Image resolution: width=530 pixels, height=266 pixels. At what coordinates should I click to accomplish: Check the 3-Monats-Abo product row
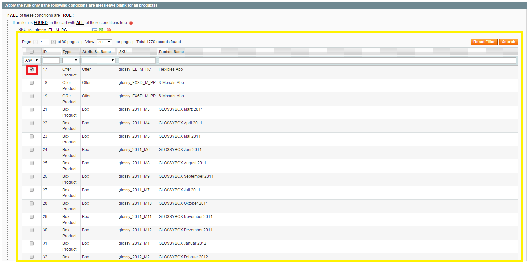[32, 83]
